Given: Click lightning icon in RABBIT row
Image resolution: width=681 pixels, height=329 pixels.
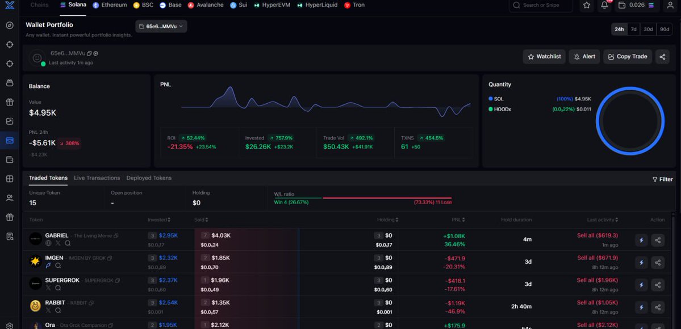Looking at the screenshot, I should [x=641, y=307].
